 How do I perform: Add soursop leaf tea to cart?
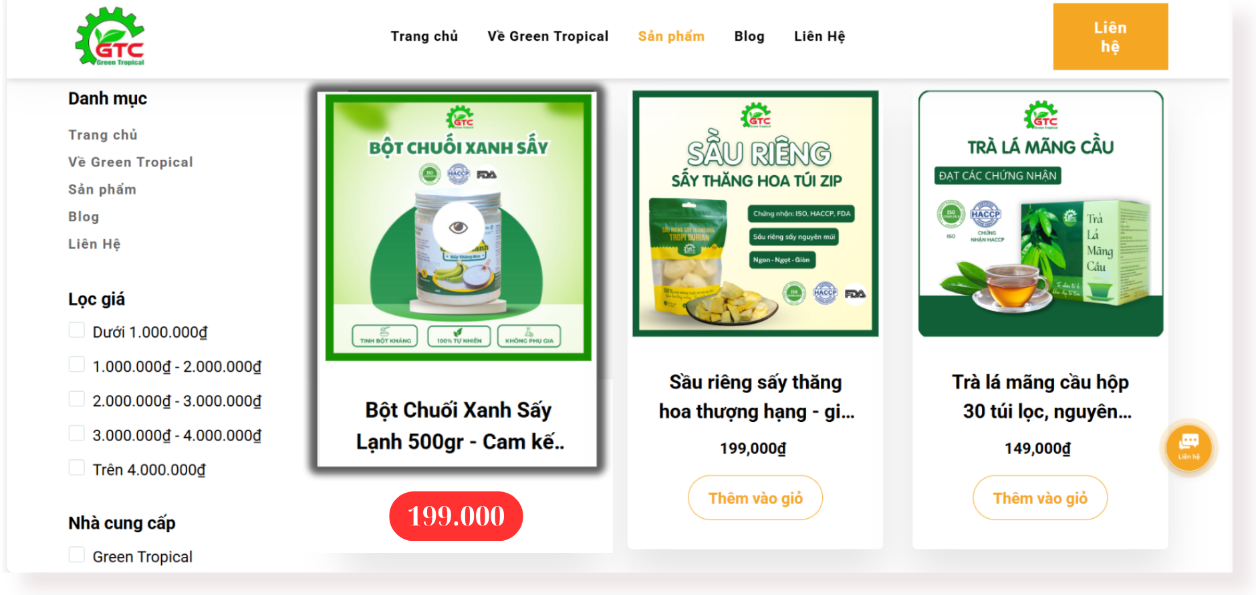pos(1040,498)
